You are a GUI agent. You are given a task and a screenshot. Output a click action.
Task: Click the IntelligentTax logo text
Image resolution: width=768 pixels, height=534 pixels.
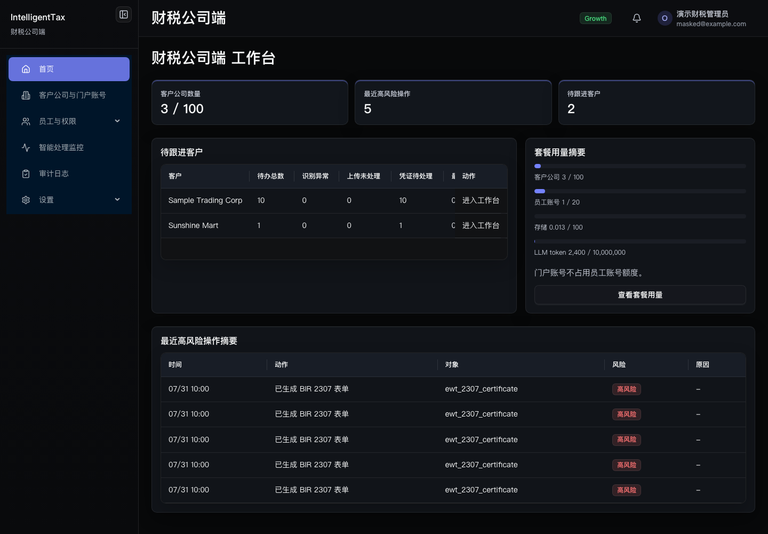pyautogui.click(x=38, y=17)
